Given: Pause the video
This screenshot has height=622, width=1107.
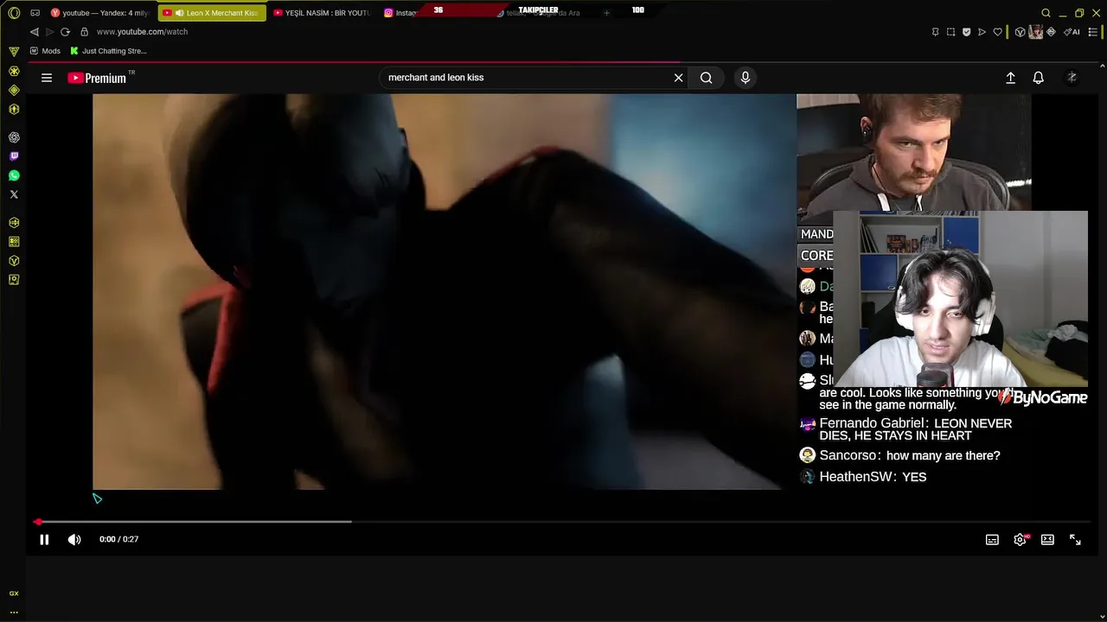Looking at the screenshot, I should 44,539.
